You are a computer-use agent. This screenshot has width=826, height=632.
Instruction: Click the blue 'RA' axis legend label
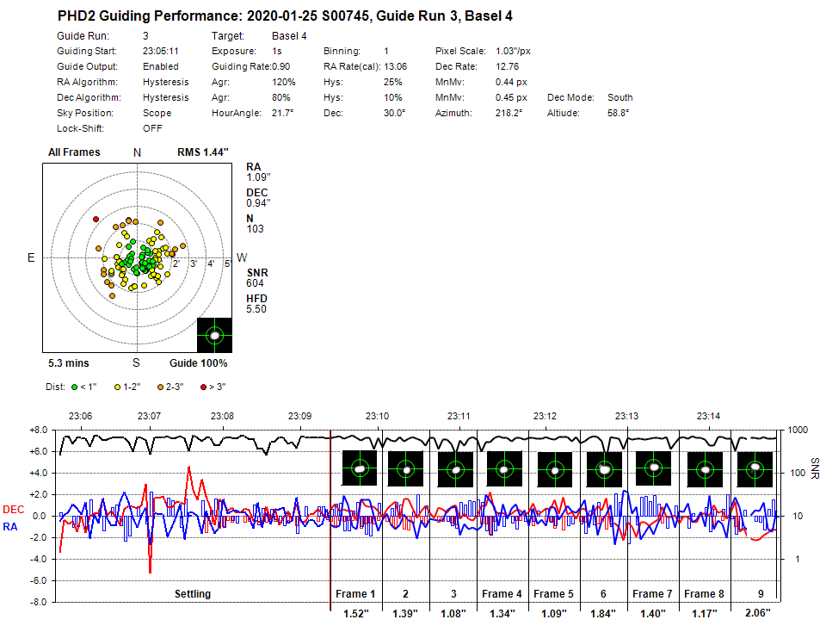coord(10,527)
